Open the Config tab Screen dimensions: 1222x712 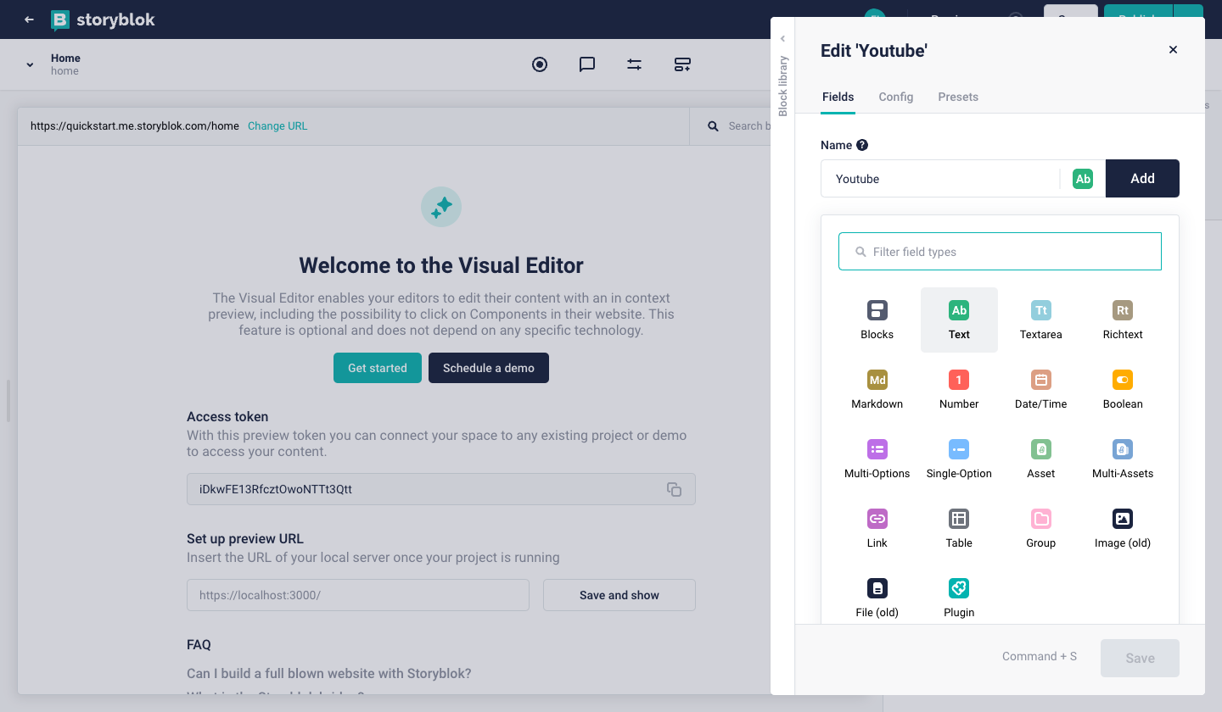click(x=896, y=97)
